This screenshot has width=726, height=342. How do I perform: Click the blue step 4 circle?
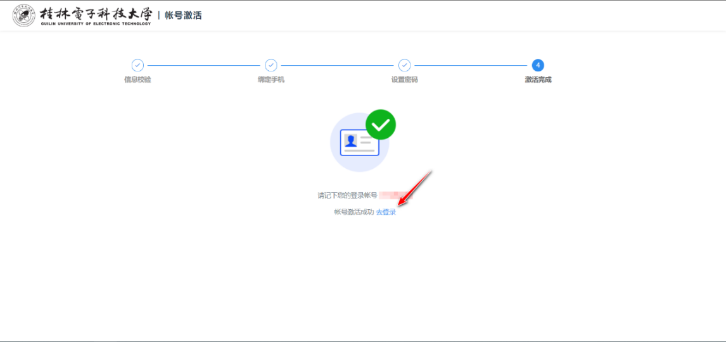[x=538, y=65]
